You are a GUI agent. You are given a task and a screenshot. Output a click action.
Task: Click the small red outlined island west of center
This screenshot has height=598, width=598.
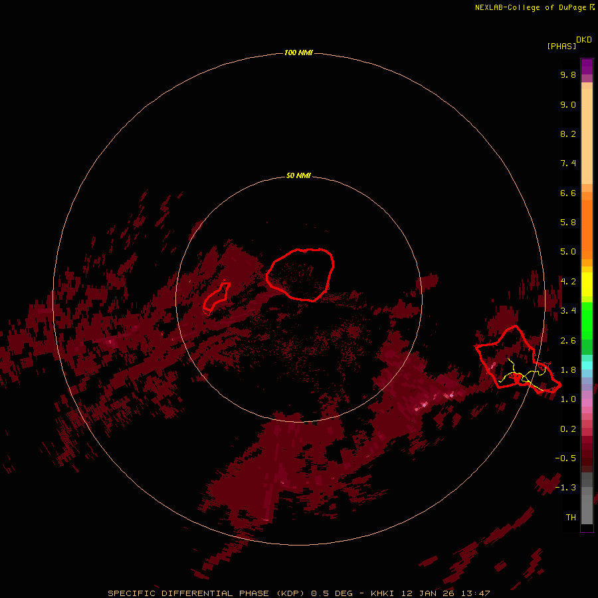(x=217, y=296)
